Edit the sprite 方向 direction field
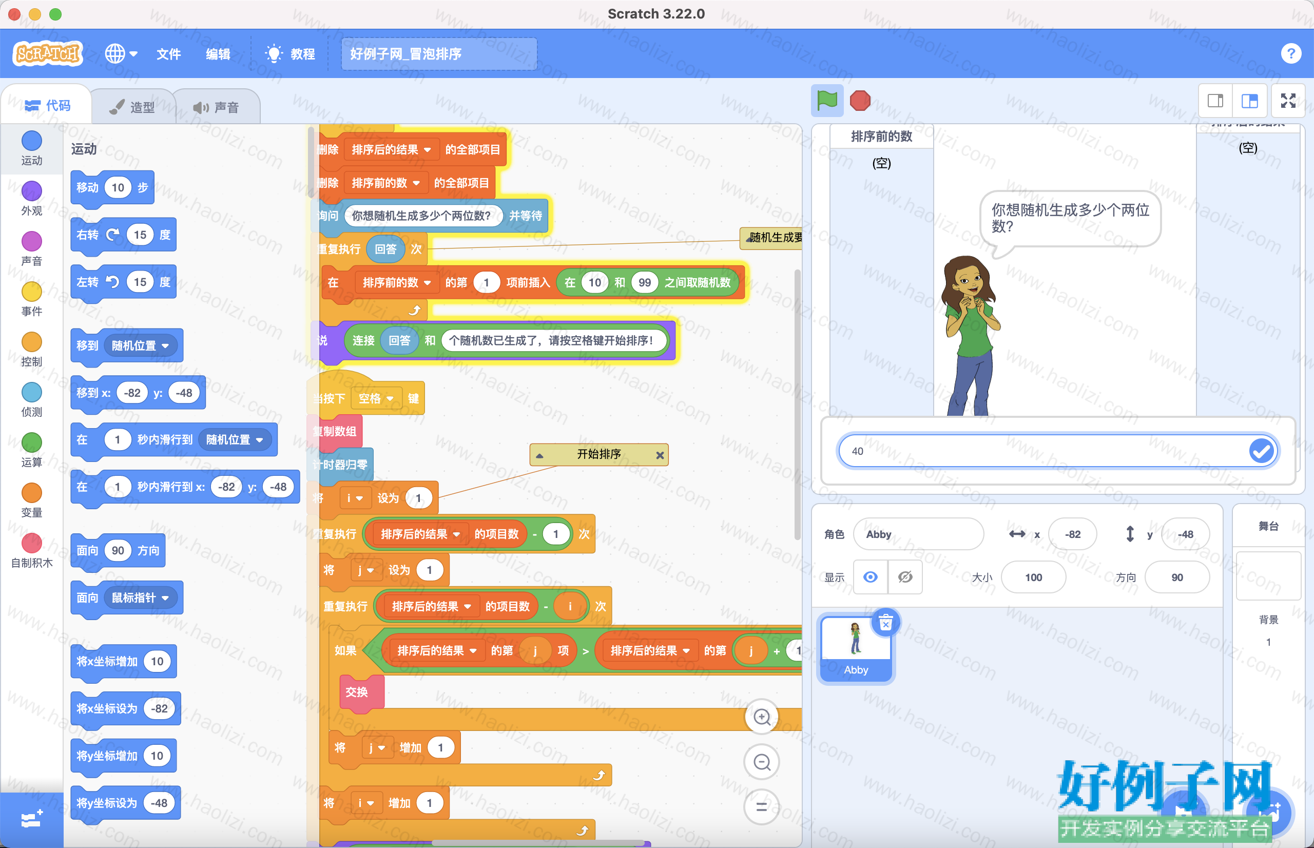Viewport: 1314px width, 848px height. 1177,577
